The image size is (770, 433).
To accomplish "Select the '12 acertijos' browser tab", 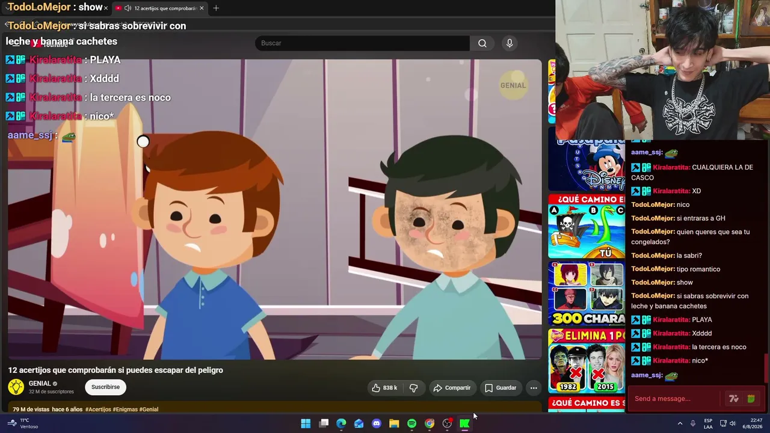I will [161, 8].
